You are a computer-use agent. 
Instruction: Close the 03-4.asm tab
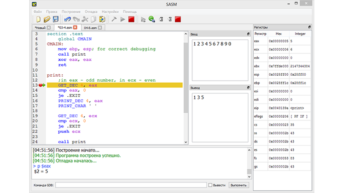(x=75, y=27)
